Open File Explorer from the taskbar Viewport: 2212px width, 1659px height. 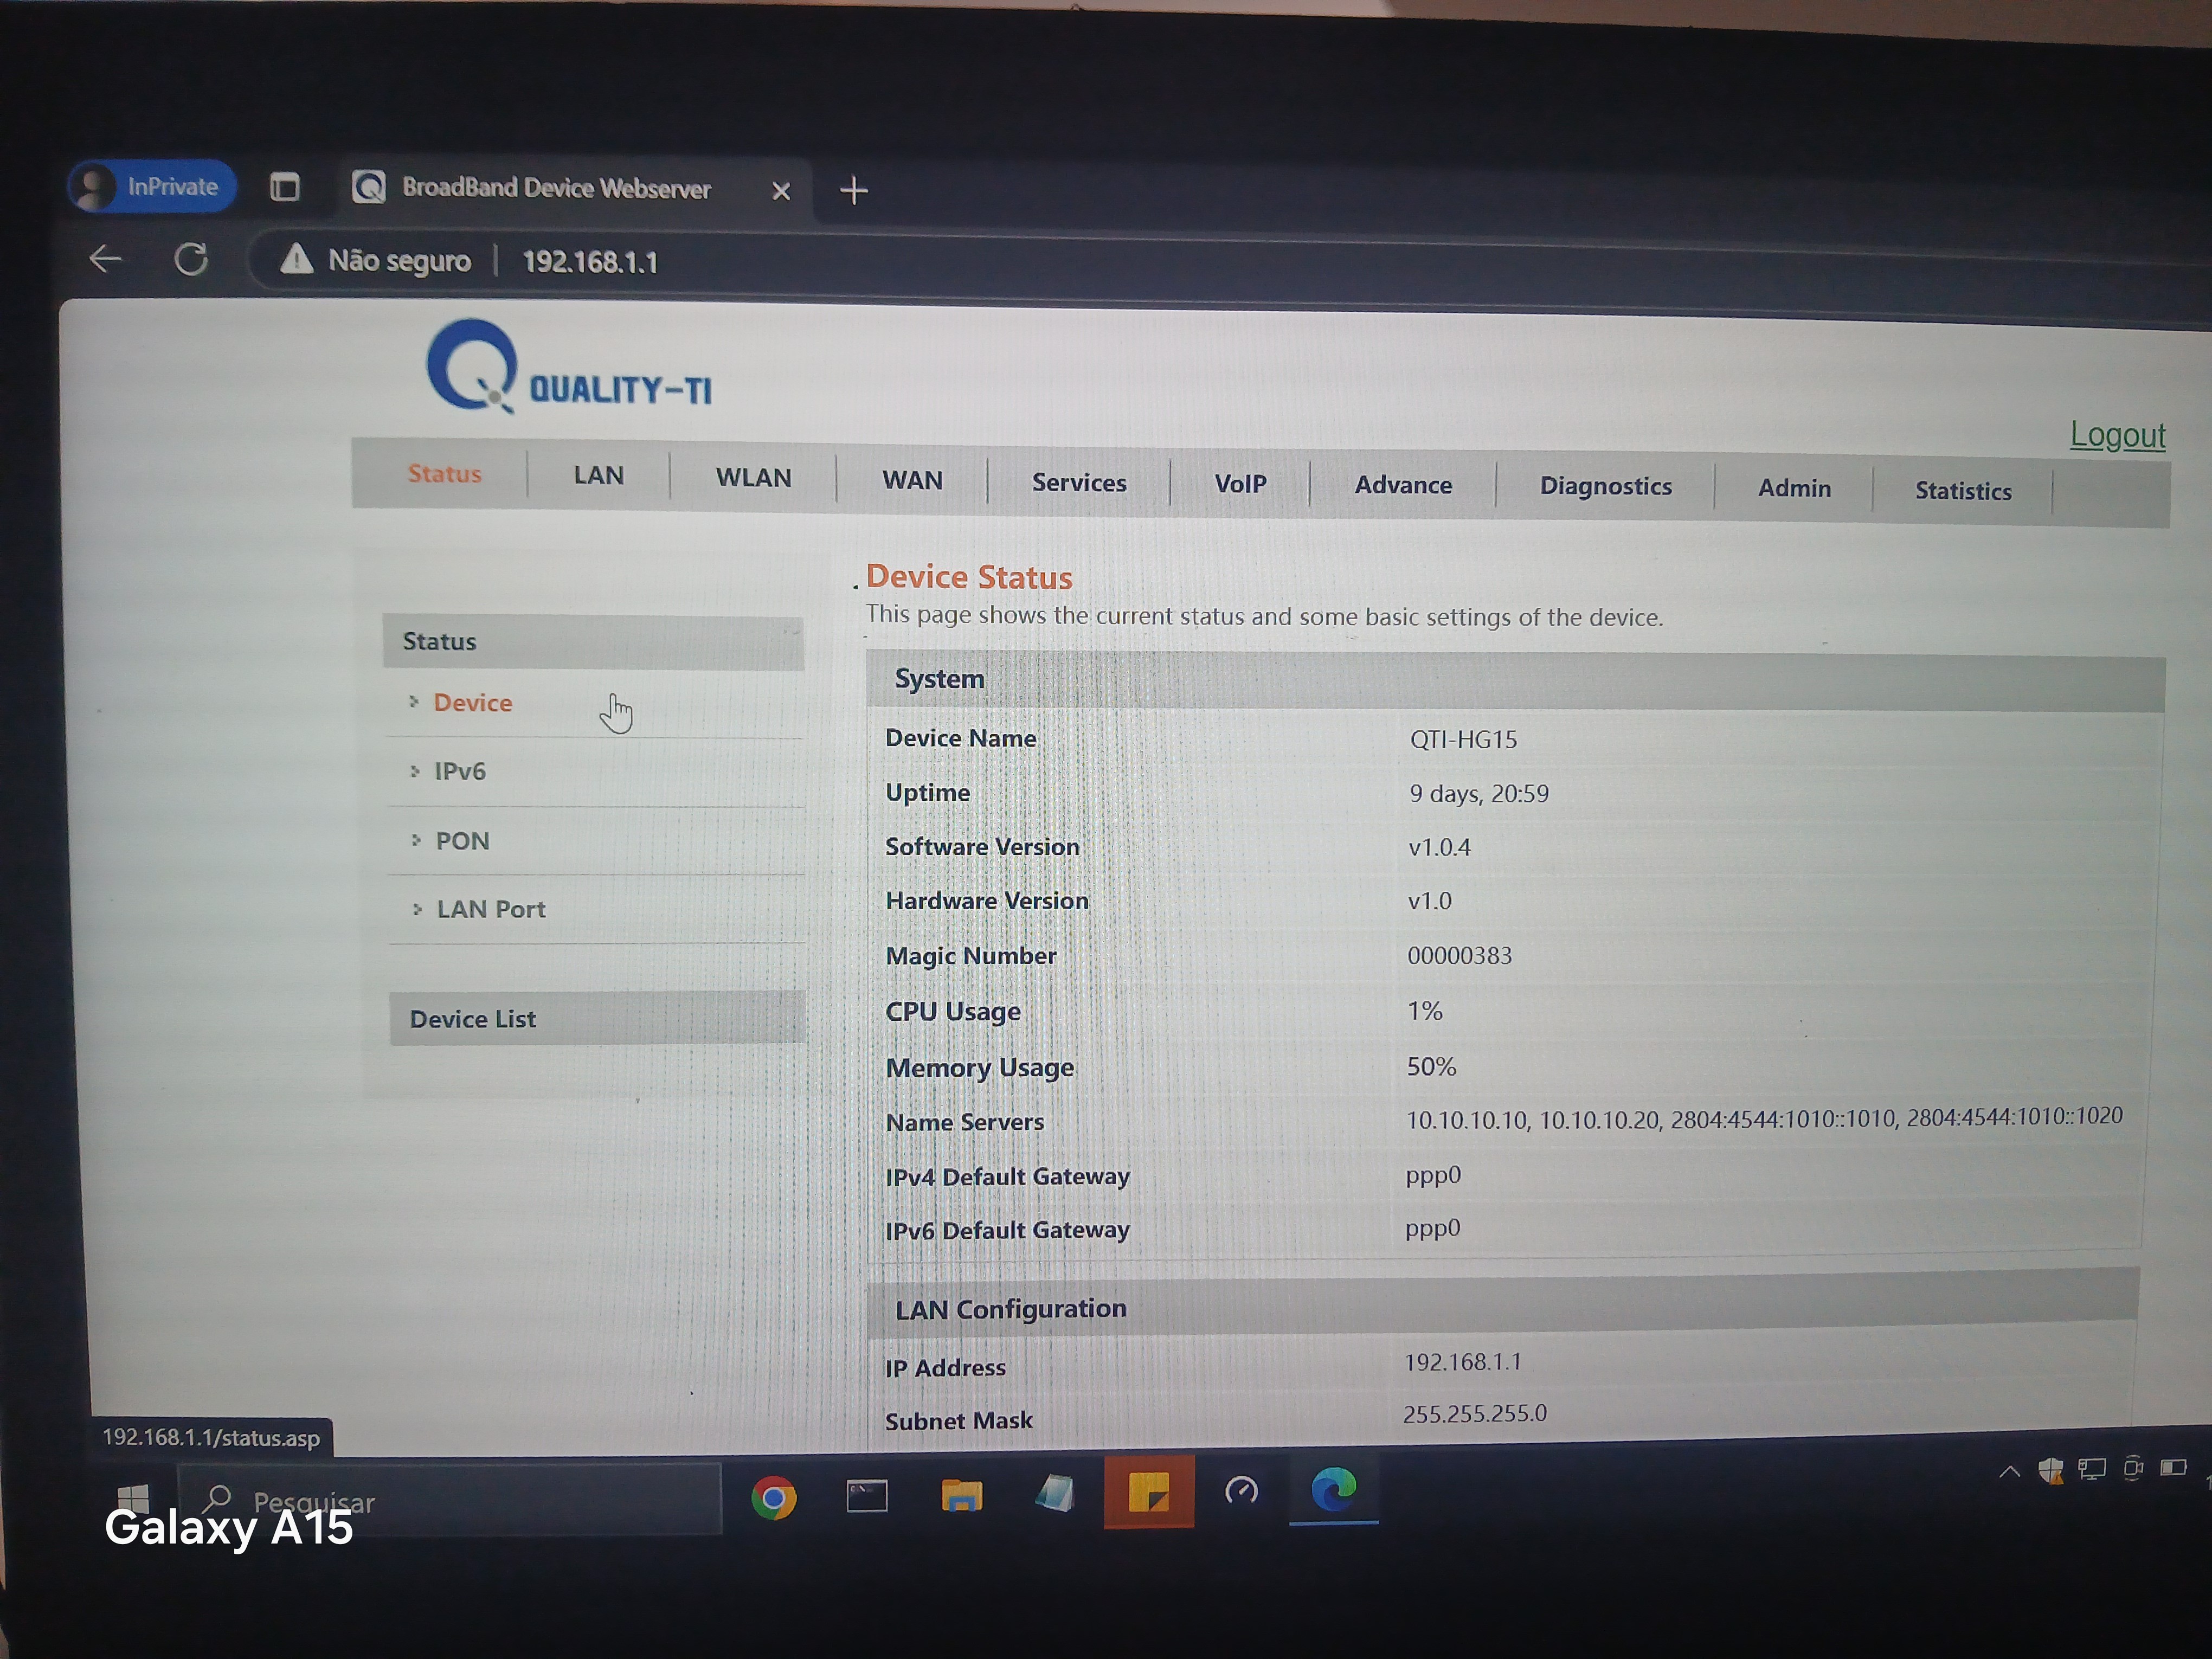tap(961, 1496)
